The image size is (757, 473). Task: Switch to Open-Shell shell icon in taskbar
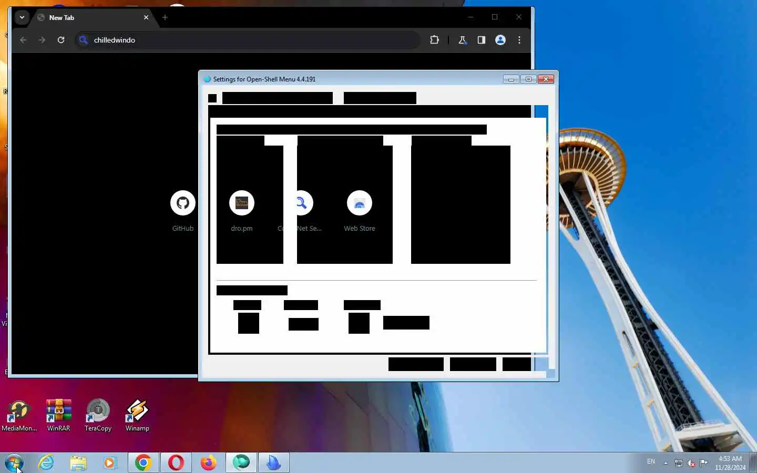coord(273,463)
